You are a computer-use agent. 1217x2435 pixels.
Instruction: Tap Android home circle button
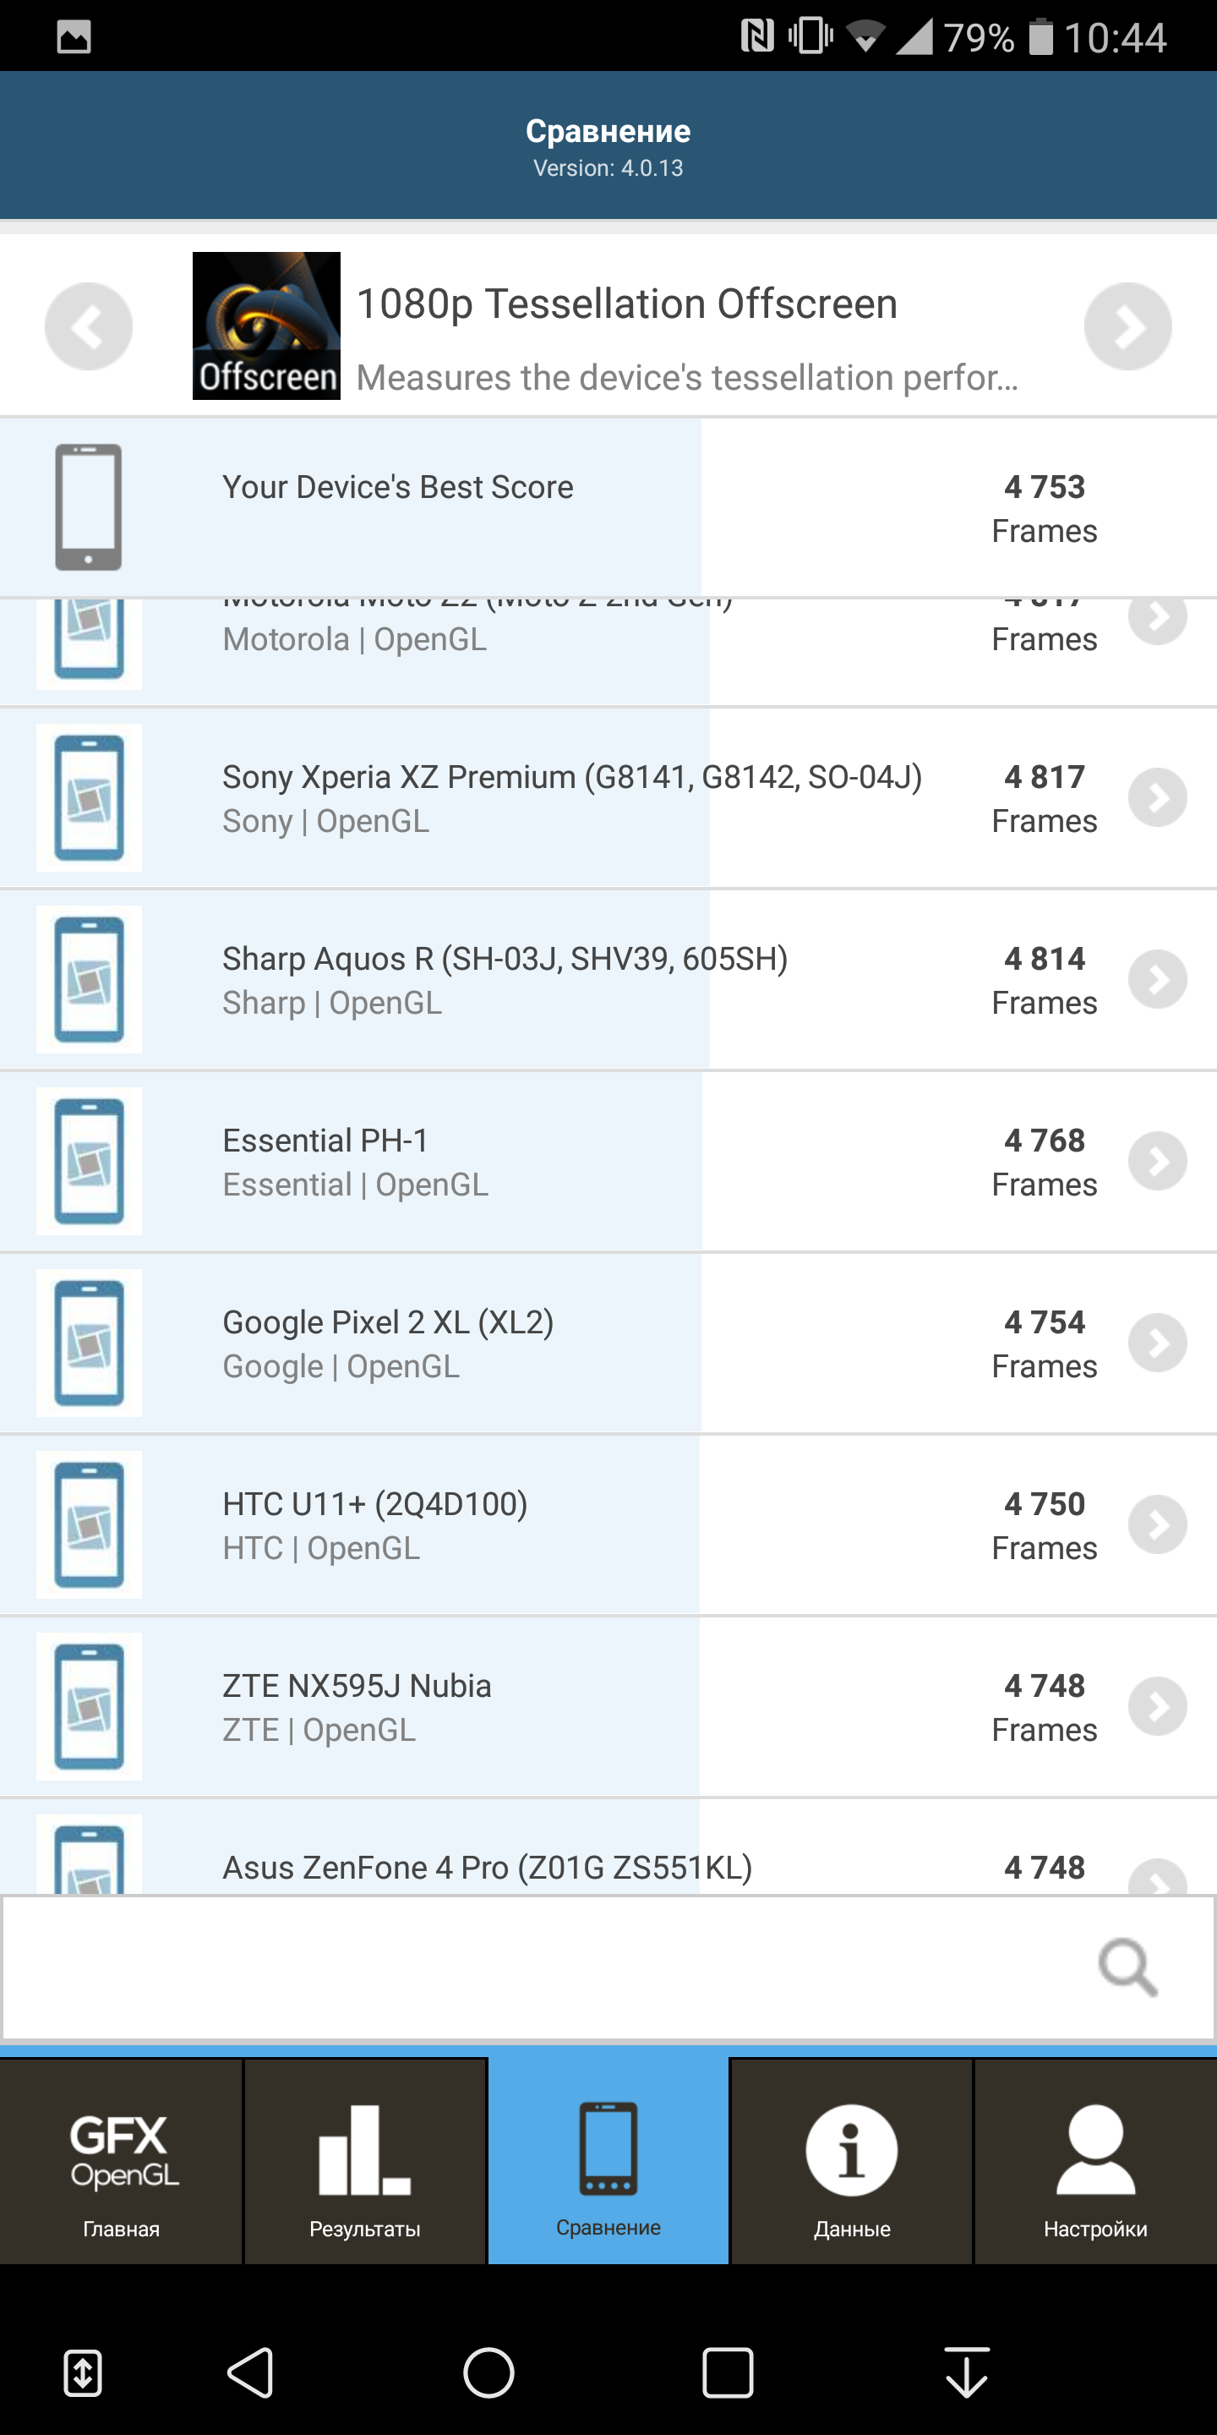pyautogui.click(x=488, y=2372)
